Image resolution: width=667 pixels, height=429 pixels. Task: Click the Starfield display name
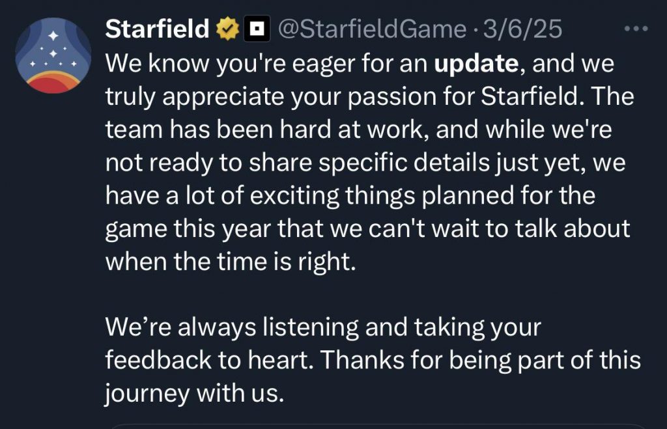(156, 29)
